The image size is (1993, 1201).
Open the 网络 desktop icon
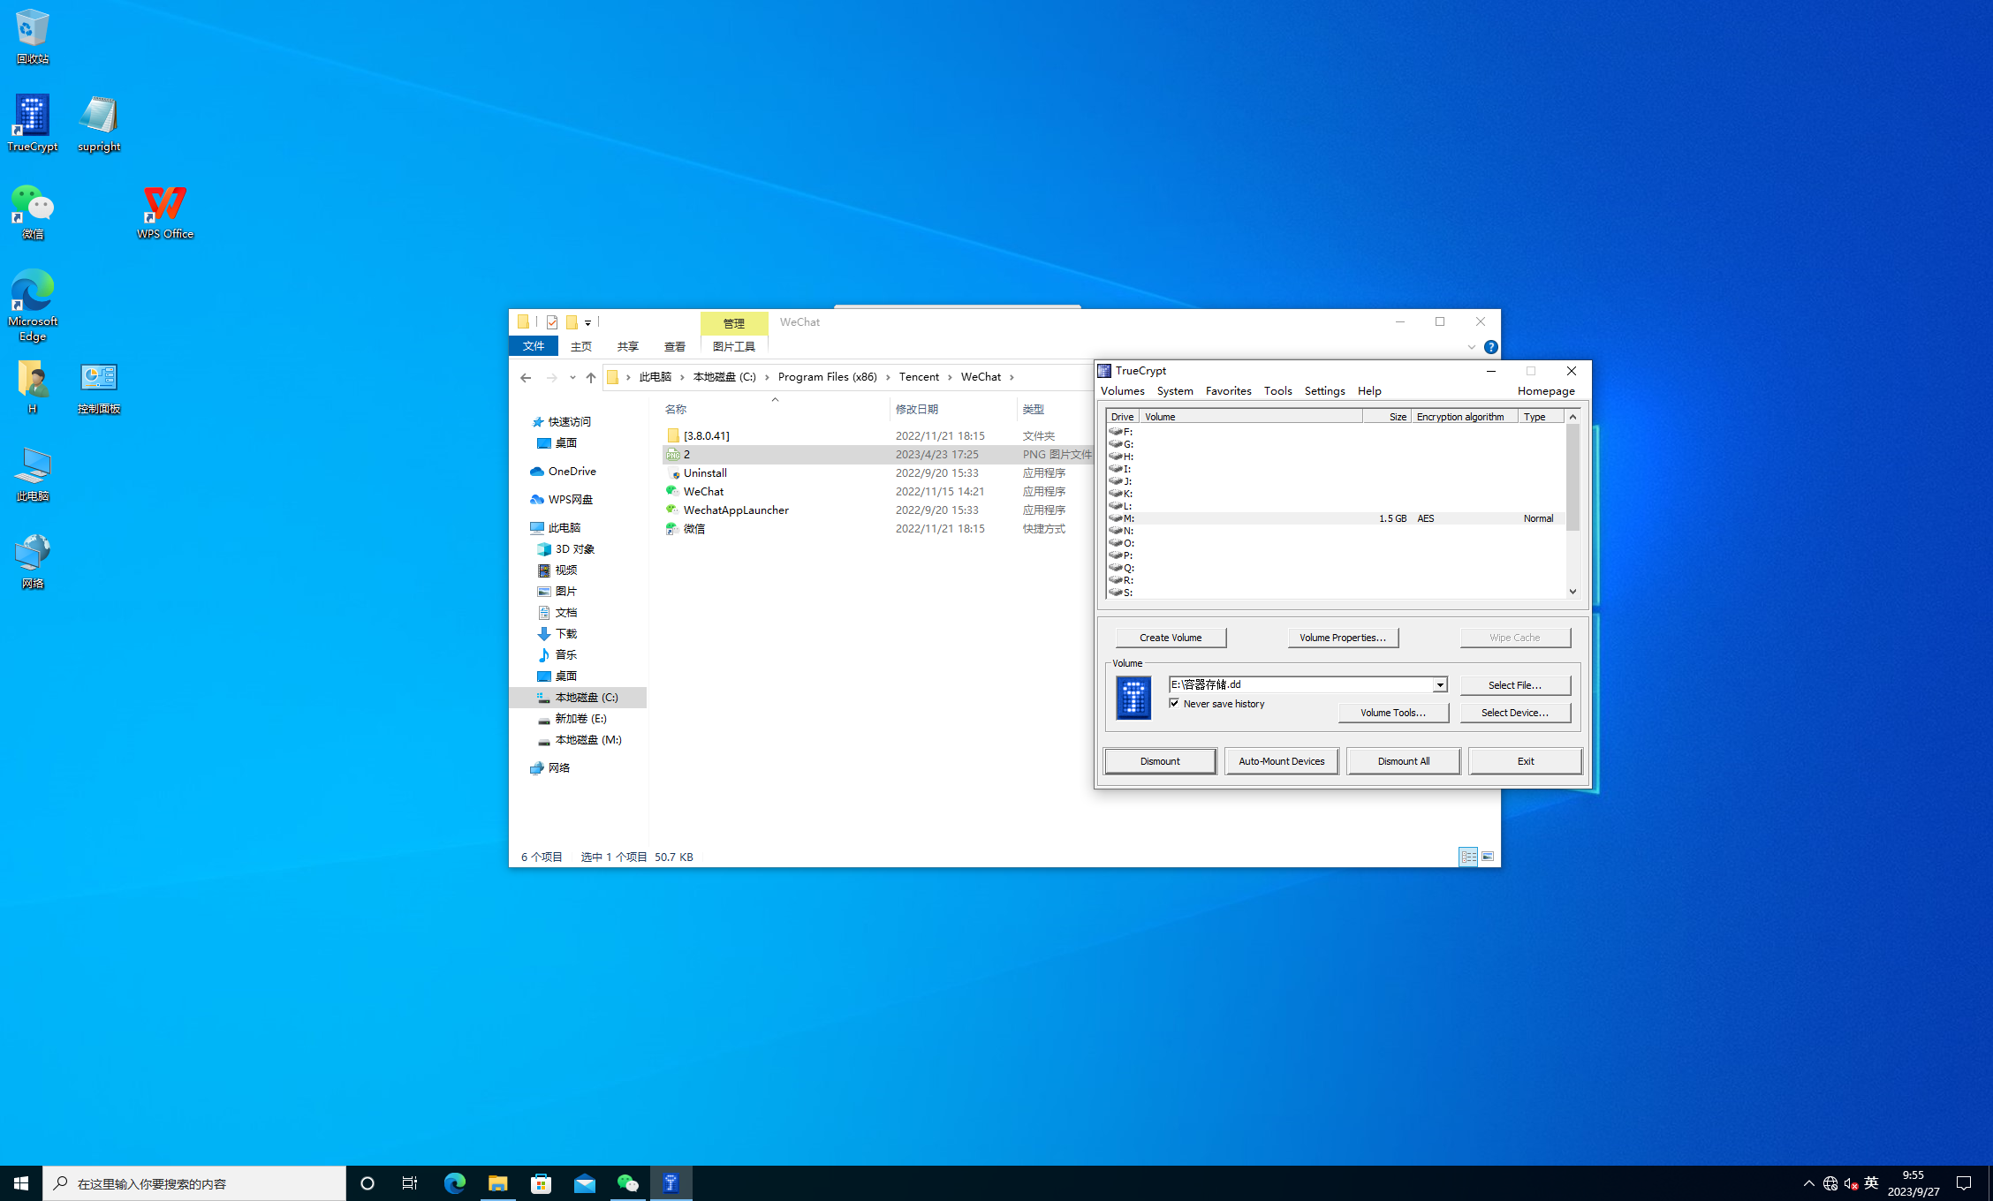click(x=33, y=562)
